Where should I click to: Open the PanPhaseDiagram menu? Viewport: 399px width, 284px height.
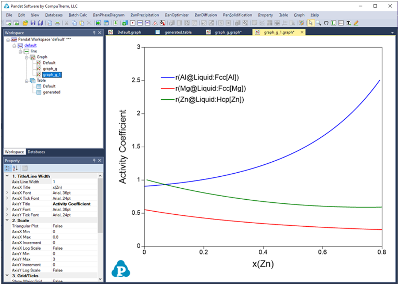click(109, 15)
